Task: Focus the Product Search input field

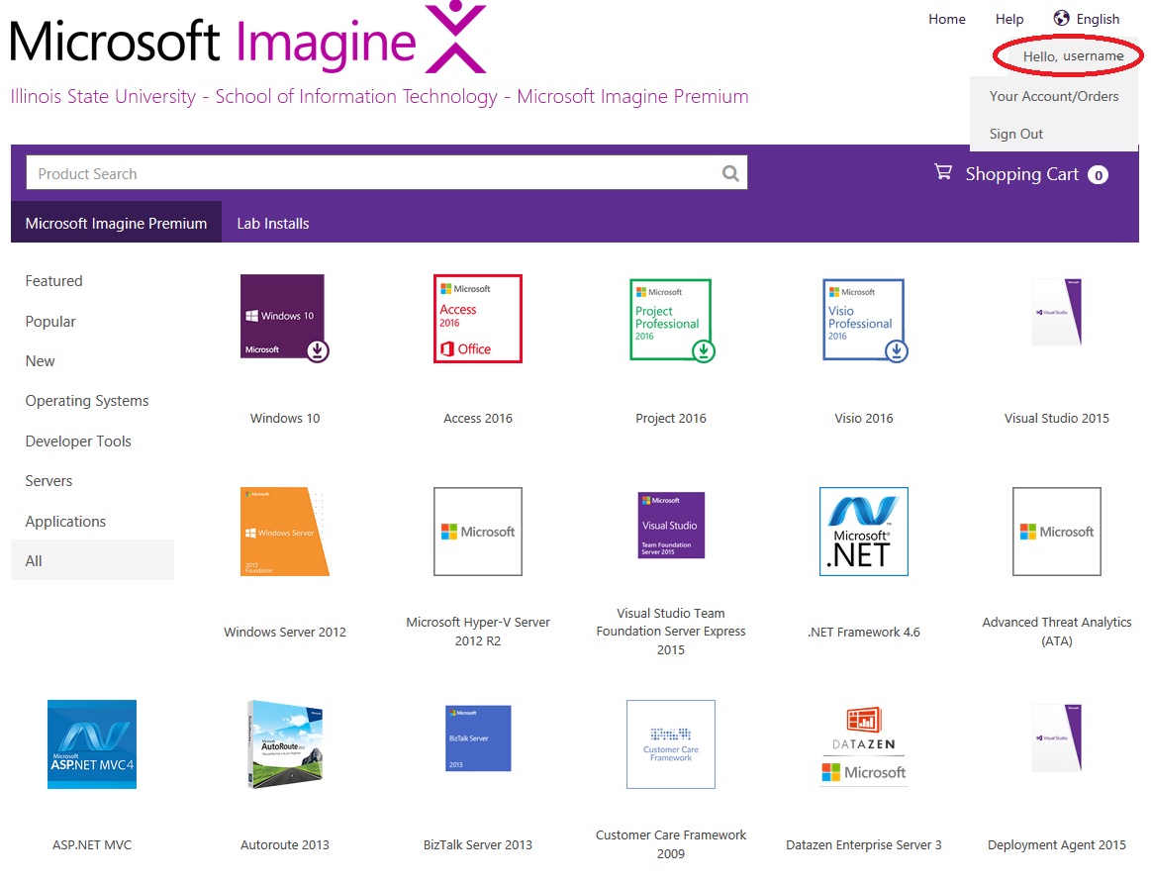Action: [387, 172]
